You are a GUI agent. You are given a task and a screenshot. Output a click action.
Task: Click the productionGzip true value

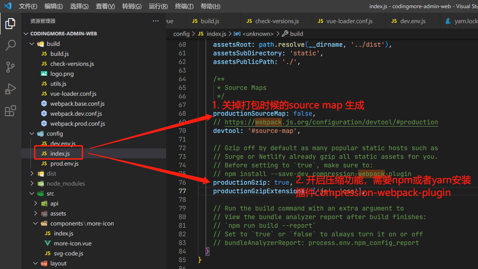pyautogui.click(x=282, y=182)
